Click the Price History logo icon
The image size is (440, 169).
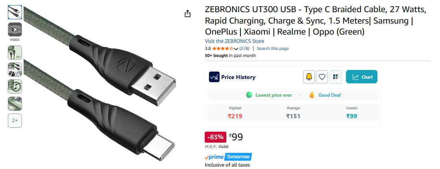pos(214,77)
